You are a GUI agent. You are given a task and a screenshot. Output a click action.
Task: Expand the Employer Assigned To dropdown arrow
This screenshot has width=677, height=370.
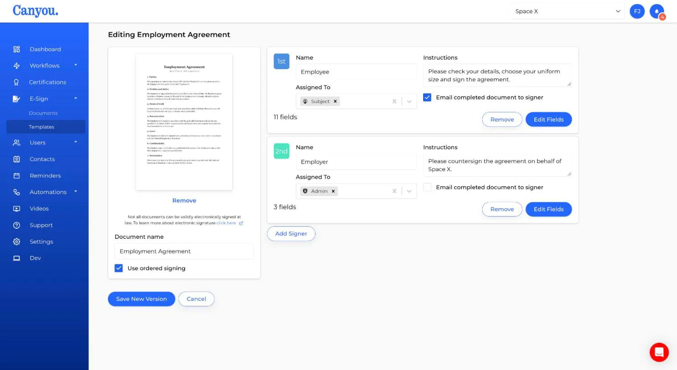409,191
